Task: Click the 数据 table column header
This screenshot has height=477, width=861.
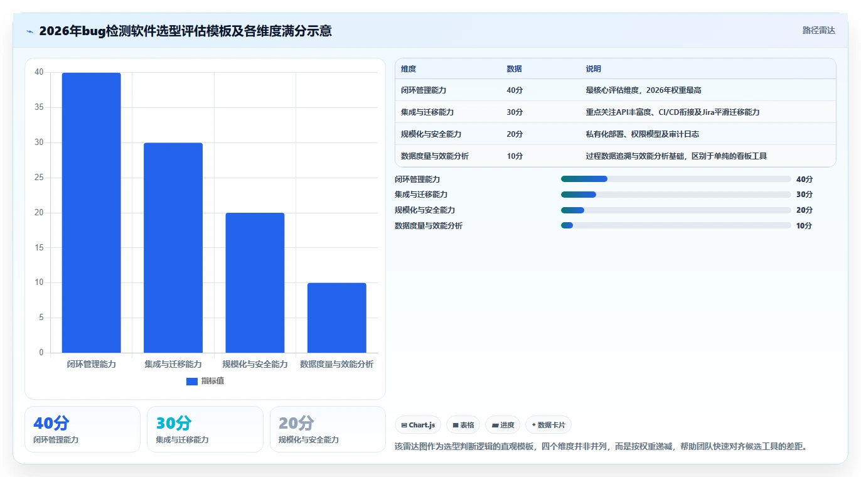Action: tap(515, 69)
